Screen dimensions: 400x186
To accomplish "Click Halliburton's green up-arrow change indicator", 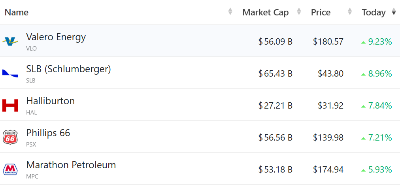I will pos(363,106).
